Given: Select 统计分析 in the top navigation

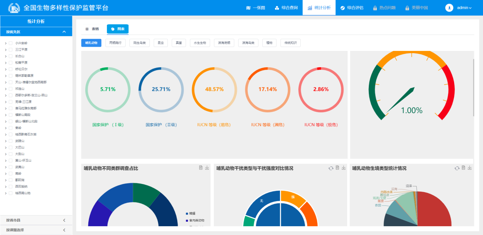Looking at the screenshot, I should (319, 8).
